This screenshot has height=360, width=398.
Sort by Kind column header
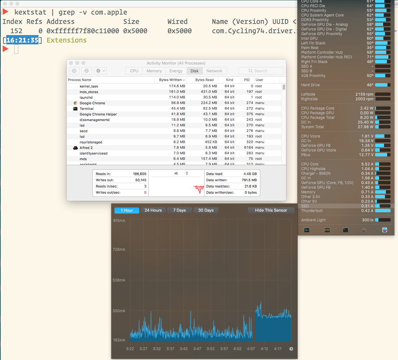[230, 80]
